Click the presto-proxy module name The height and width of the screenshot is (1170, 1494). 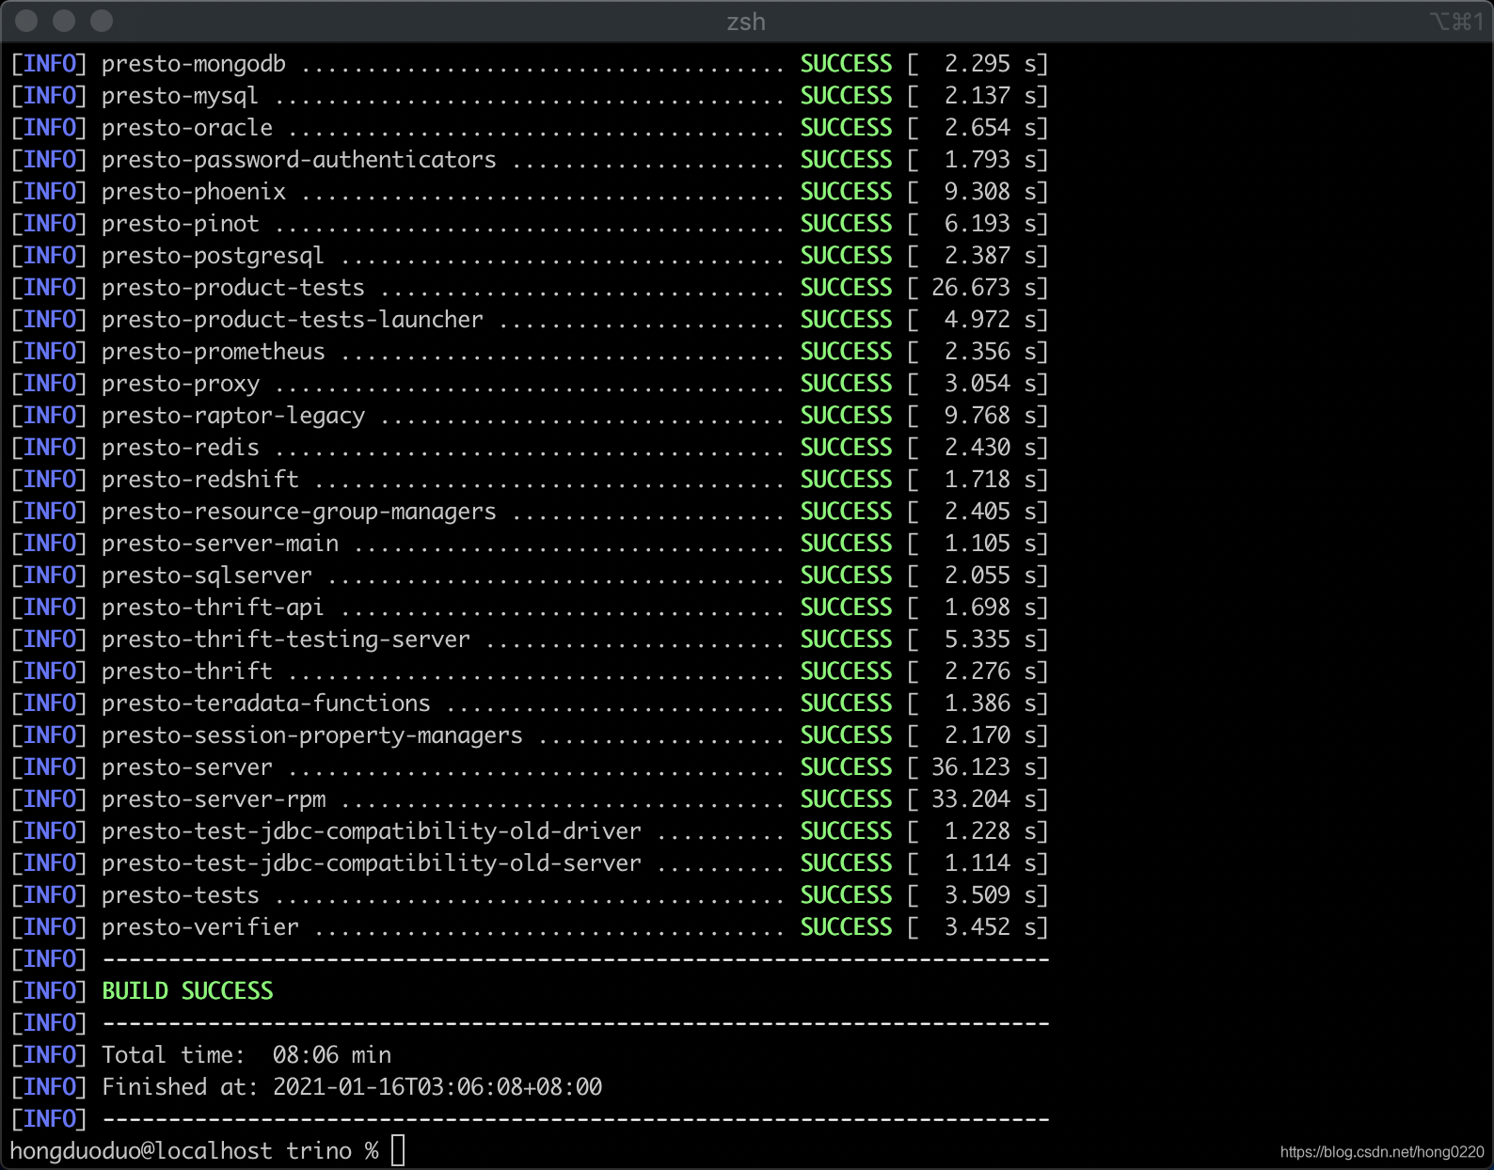pyautogui.click(x=181, y=384)
